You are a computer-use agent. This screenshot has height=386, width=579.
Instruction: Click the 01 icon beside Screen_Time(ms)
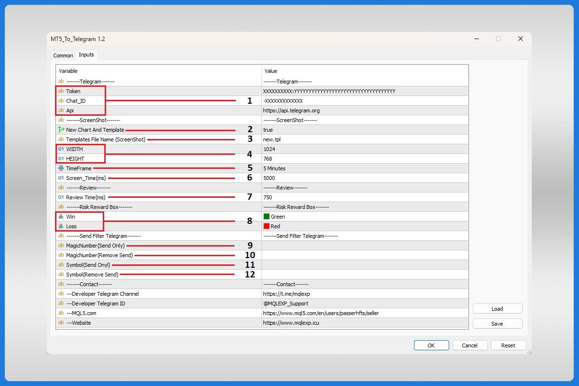pos(61,178)
